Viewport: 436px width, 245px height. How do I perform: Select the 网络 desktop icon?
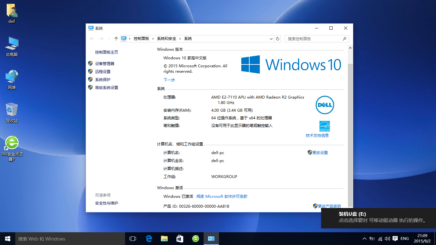[12, 80]
